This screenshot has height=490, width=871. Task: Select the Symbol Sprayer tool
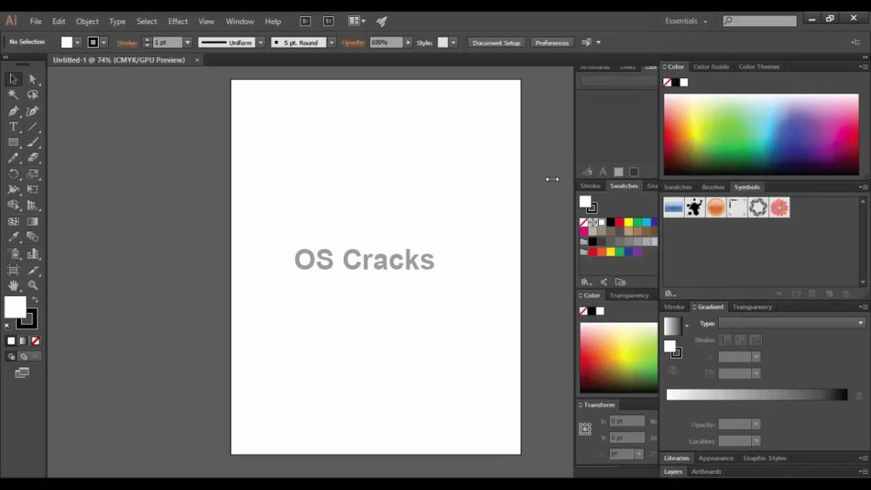point(14,254)
